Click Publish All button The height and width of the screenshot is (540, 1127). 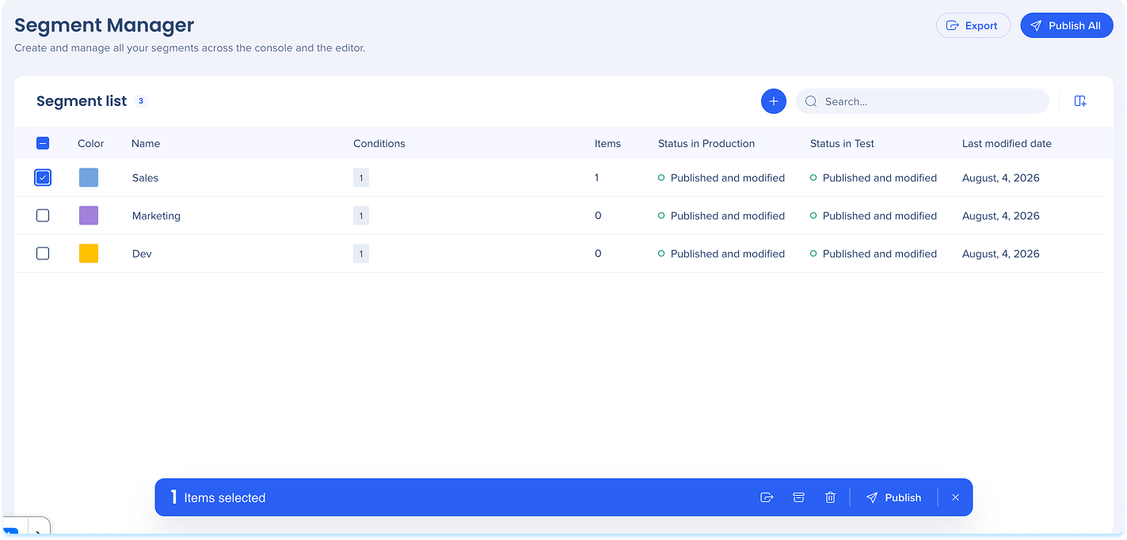tap(1067, 25)
